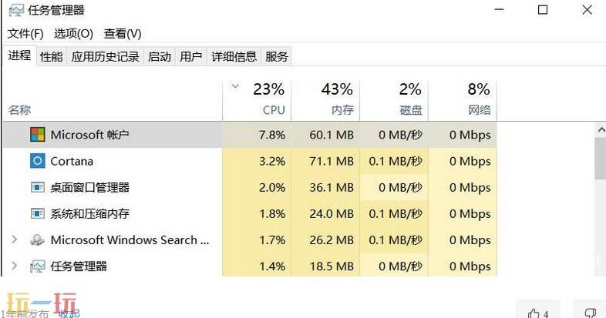Expand the 任务管理器 process group
Viewport: 606px width, 318px height.
tap(14, 266)
